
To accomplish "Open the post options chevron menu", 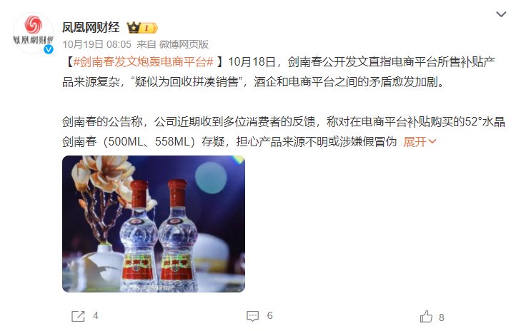I will pyautogui.click(x=501, y=14).
